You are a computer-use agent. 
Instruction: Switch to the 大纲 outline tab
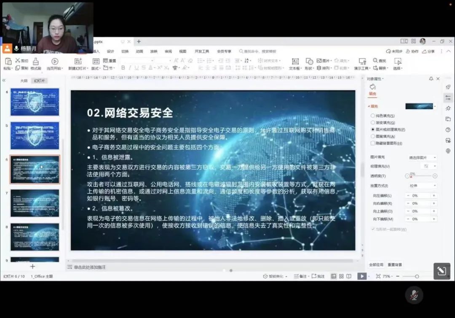[24, 81]
